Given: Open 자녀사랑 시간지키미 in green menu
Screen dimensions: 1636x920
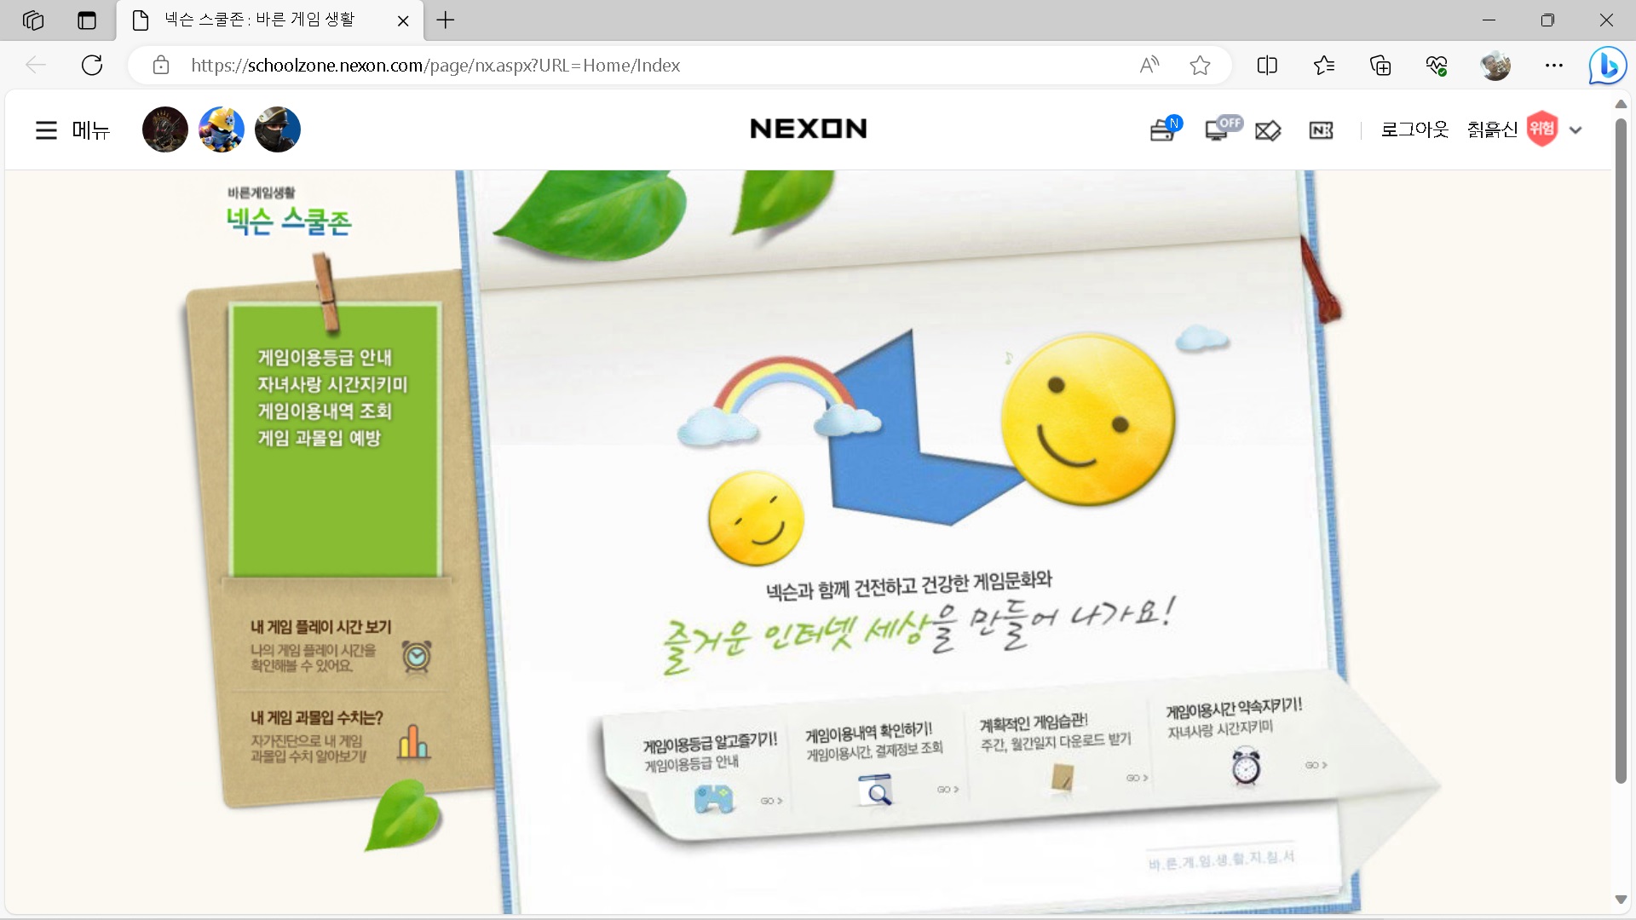Looking at the screenshot, I should (332, 384).
